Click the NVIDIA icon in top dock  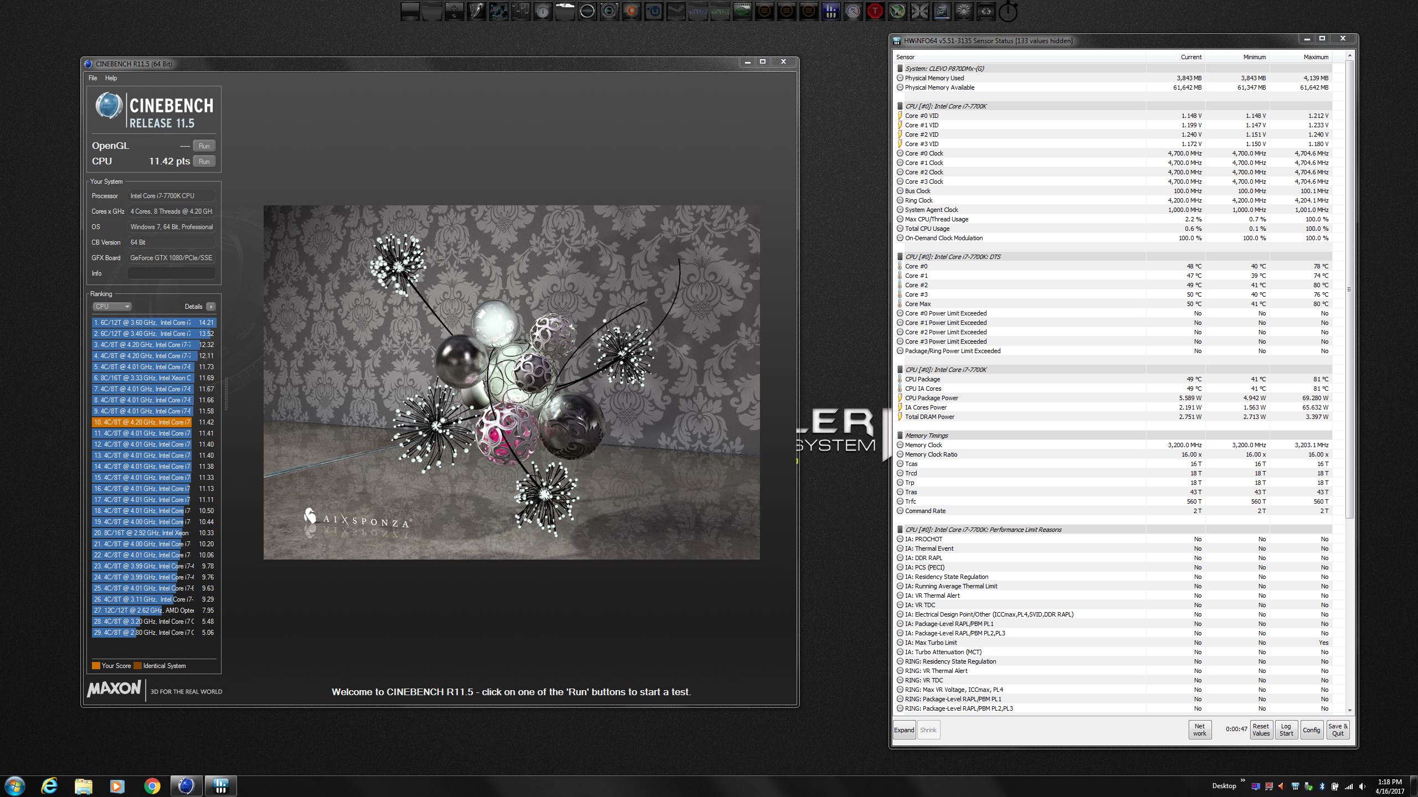pos(742,11)
